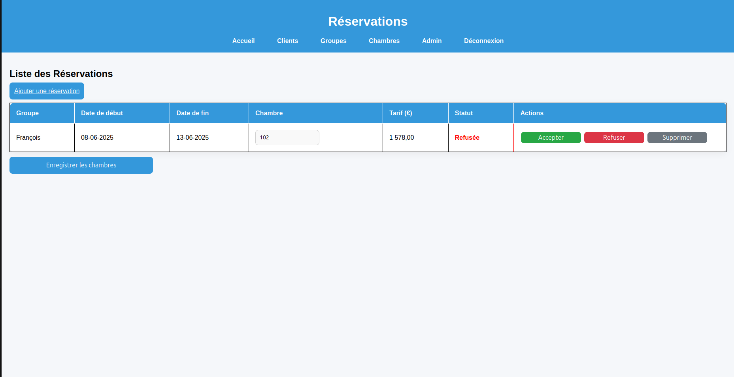The width and height of the screenshot is (734, 377).
Task: Click the Tarif (€) column header
Action: click(x=400, y=113)
